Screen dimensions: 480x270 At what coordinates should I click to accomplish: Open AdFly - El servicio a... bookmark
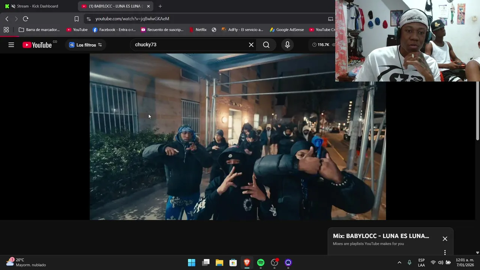click(242, 30)
